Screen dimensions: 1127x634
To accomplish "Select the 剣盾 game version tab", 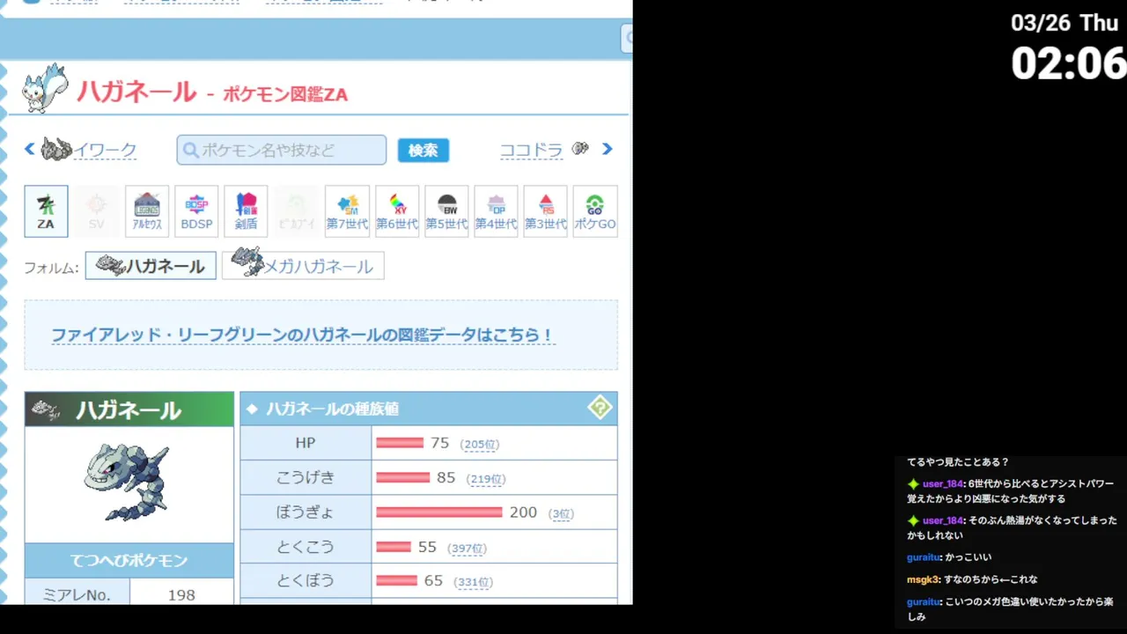I will click(246, 211).
